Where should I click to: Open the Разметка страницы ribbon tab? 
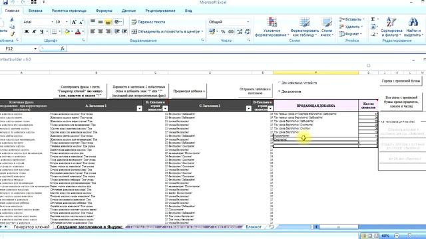pos(69,11)
